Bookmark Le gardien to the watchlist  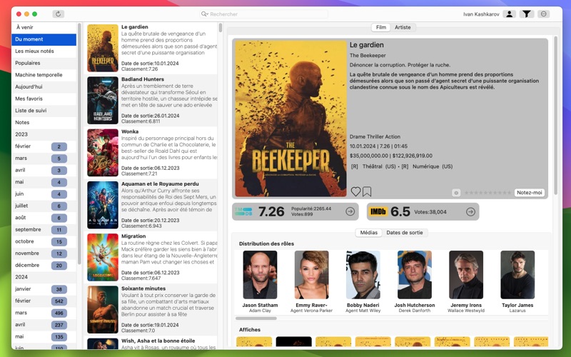367,191
